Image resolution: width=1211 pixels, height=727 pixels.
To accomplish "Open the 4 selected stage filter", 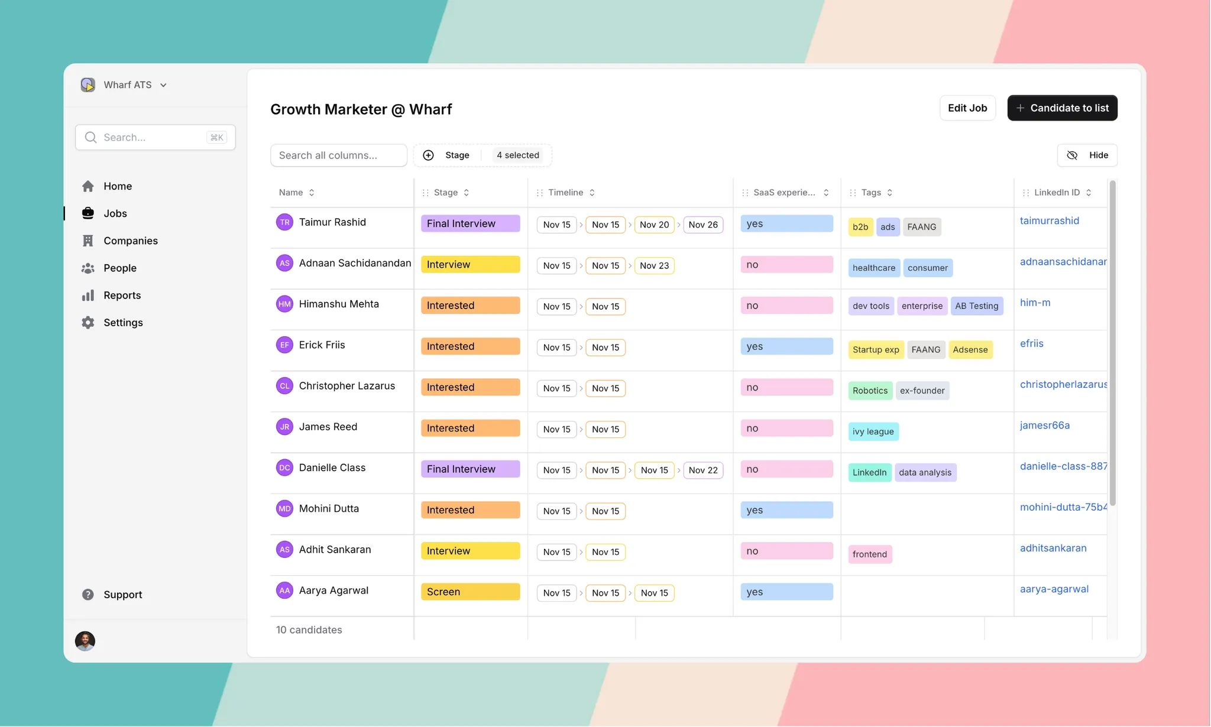I will coord(517,155).
